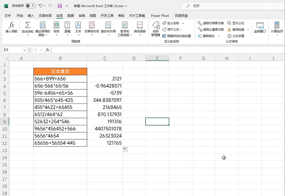Click Create from Selection (根据所选内容创建)

coord(176,36)
